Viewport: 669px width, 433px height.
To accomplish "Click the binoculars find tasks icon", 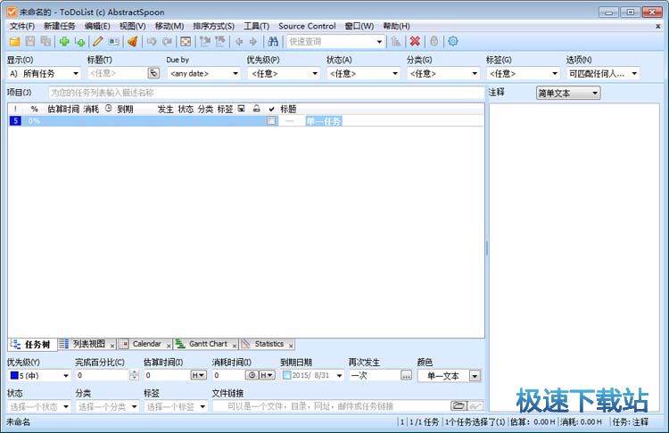I will point(274,41).
